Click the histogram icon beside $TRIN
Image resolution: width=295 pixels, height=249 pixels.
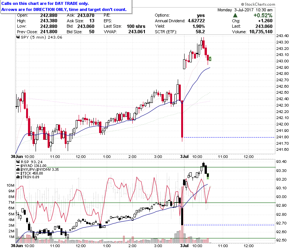click(x=18, y=177)
